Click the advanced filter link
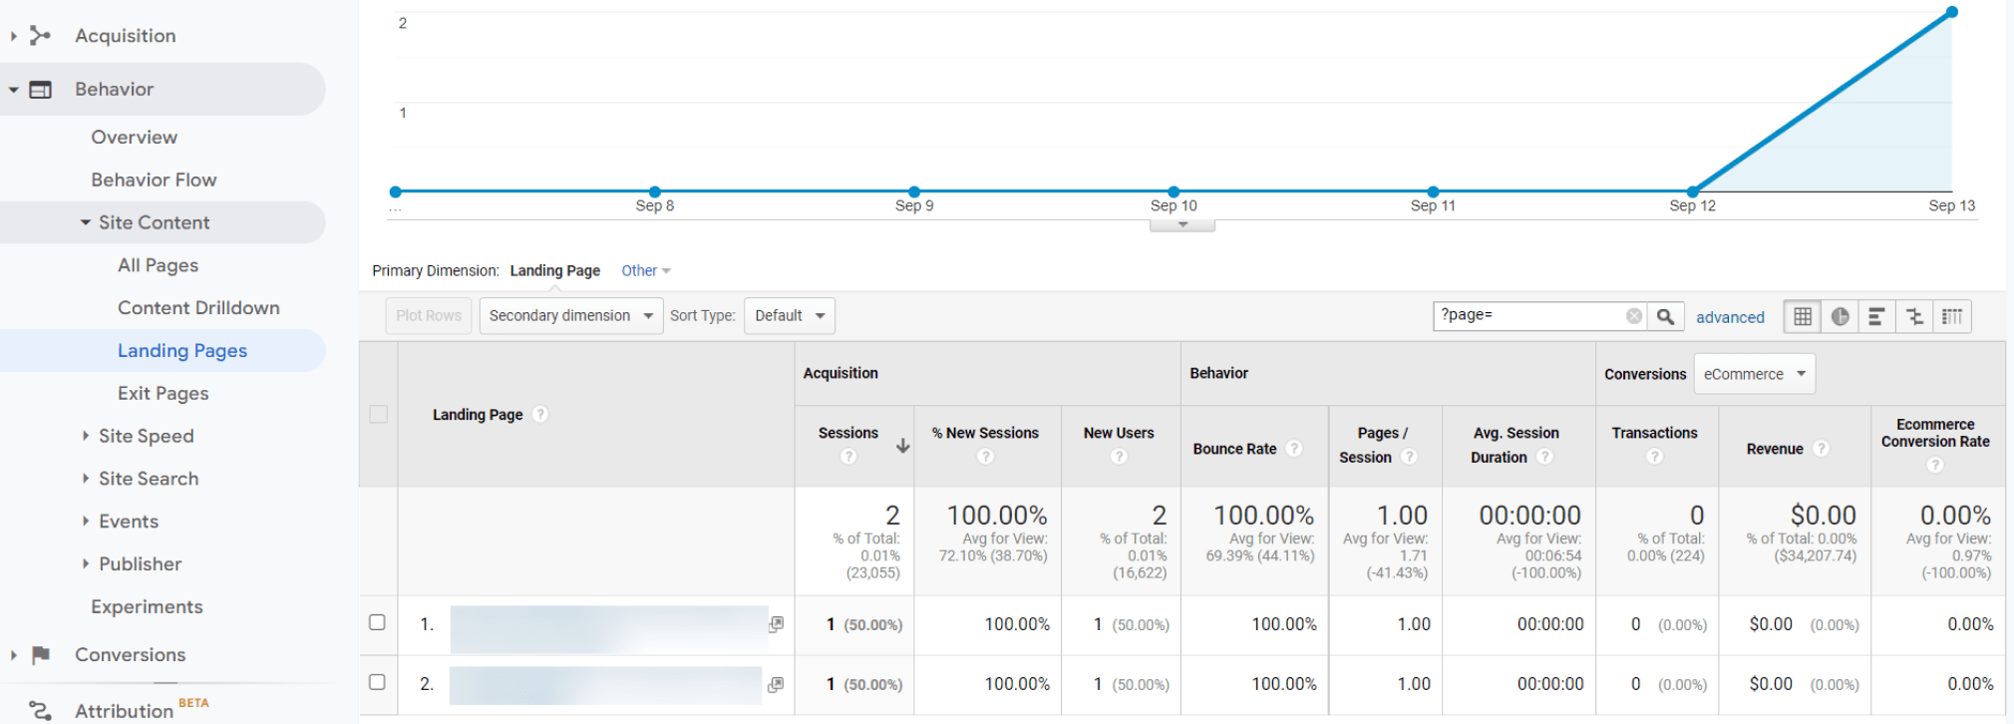The height and width of the screenshot is (724, 2014). point(1730,317)
